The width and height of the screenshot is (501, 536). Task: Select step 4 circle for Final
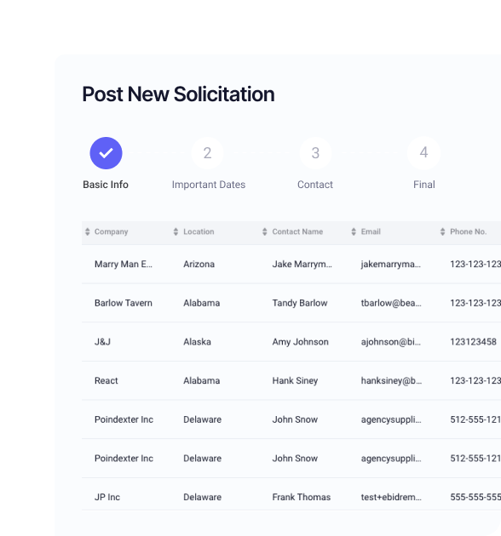[423, 153]
